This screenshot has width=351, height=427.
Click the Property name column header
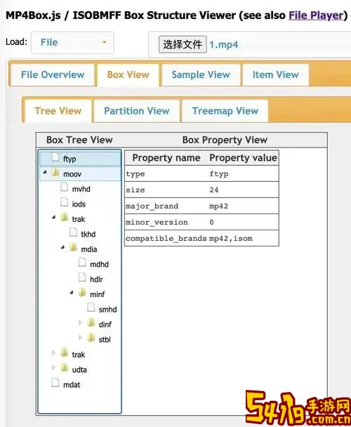[166, 158]
